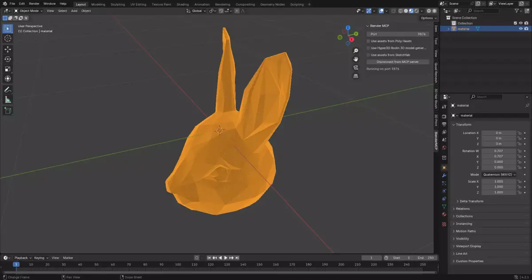
Task: Open the Modifiers wrench properties tab
Action: point(444,175)
